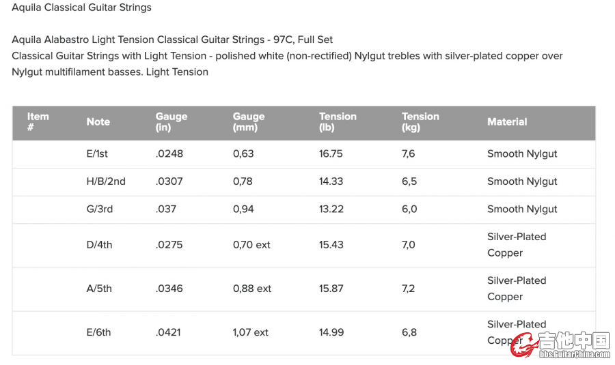This screenshot has width=615, height=365.
Task: Click the Material column header
Action: tap(507, 122)
